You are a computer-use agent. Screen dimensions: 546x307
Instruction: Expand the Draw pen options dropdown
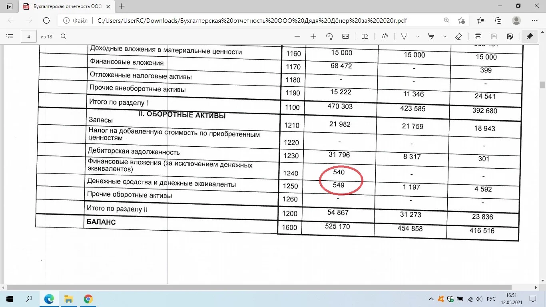pyautogui.click(x=418, y=36)
